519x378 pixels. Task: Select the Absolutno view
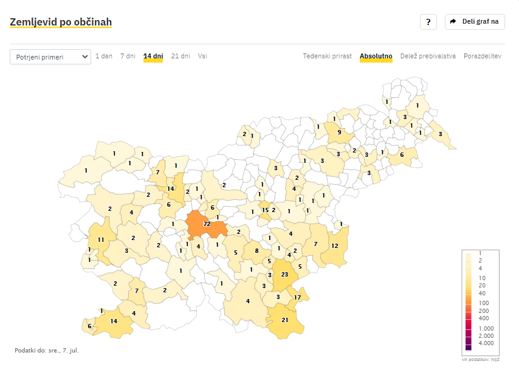[x=376, y=56]
